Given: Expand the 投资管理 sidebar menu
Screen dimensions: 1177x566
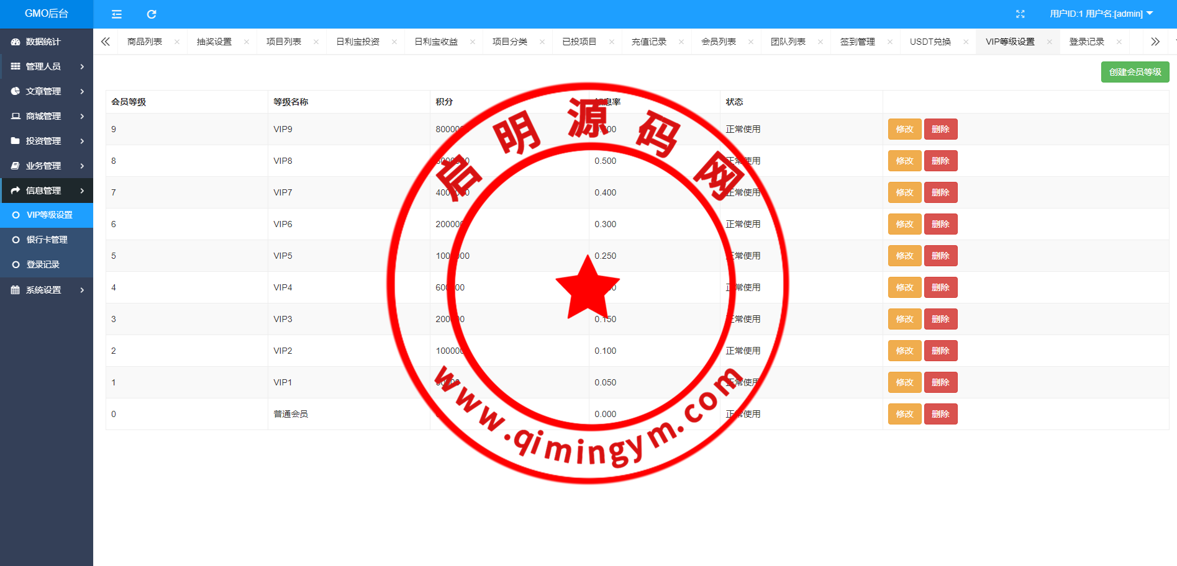Looking at the screenshot, I should point(47,141).
